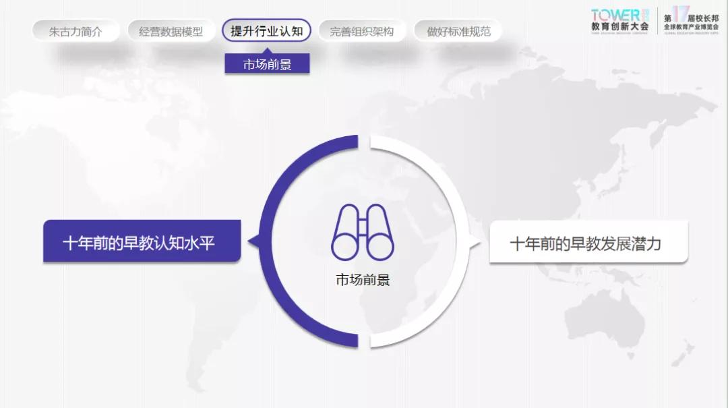The height and width of the screenshot is (408, 728).
Task: Select the purple box 十年前的早教认知水平
Action: [x=142, y=242]
